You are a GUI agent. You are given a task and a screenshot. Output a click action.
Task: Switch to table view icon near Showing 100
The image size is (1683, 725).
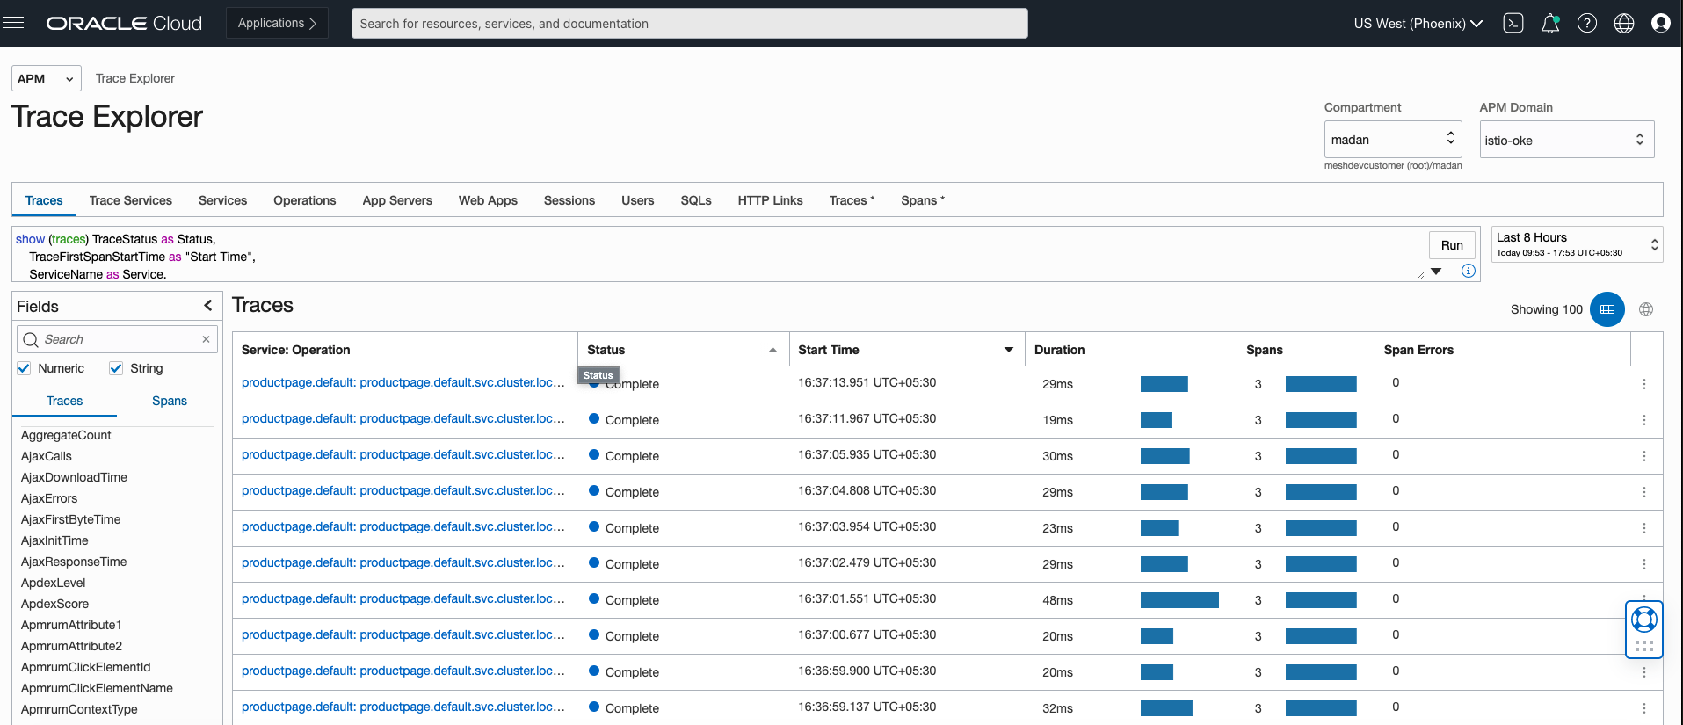(x=1607, y=309)
